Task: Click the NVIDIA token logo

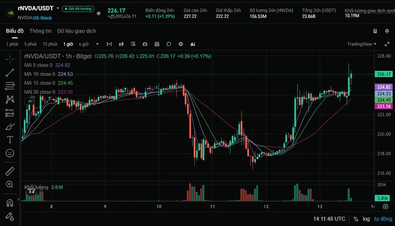Action: pos(10,13)
